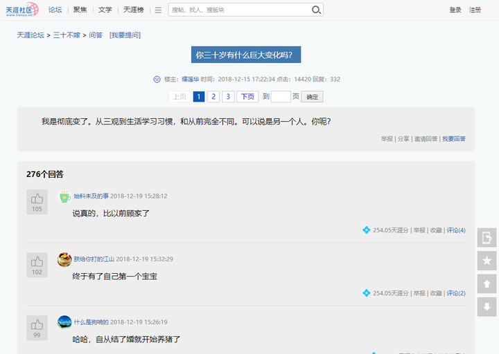Open the 文学 navigation item
Viewport: 499px width, 354px height.
[105, 10]
